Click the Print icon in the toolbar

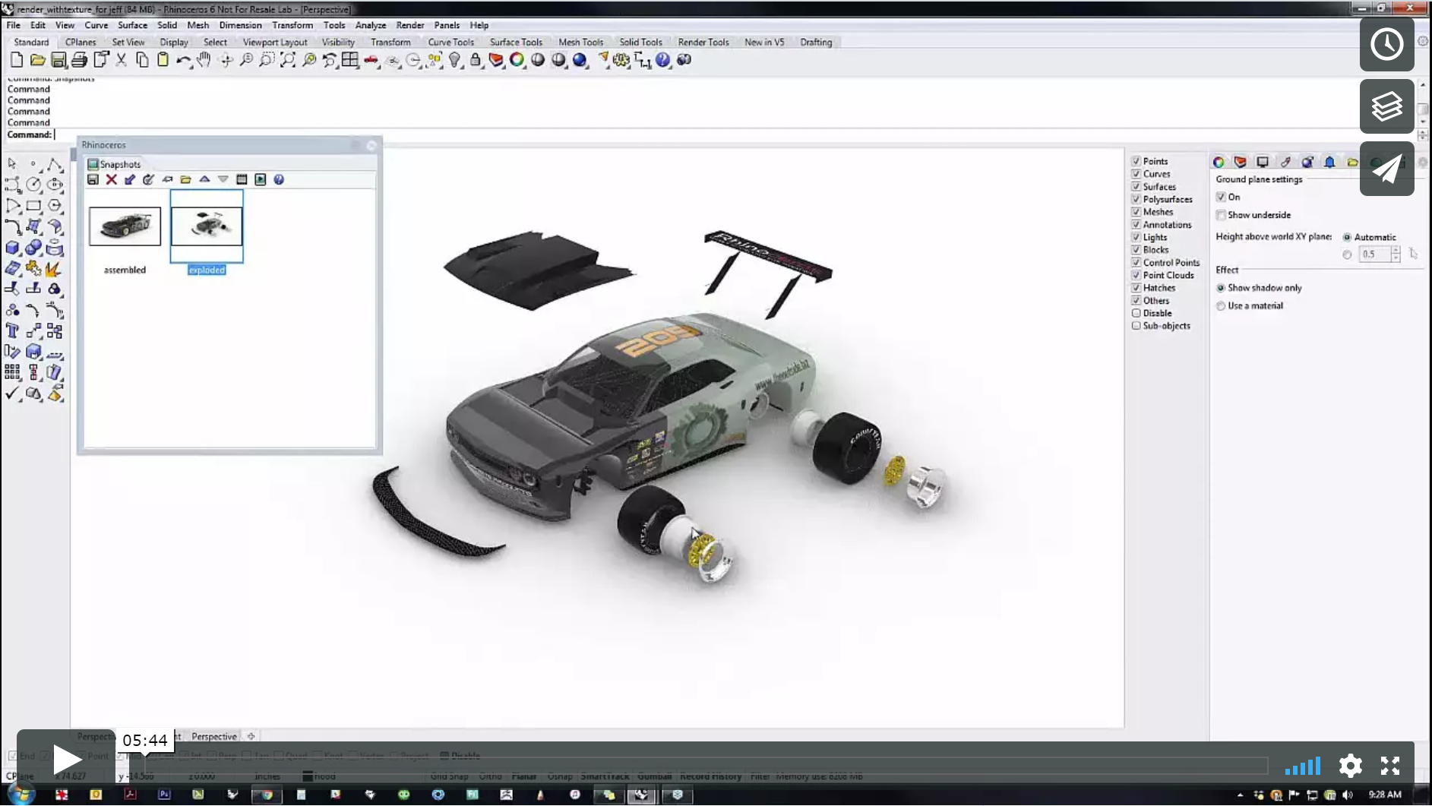click(x=79, y=60)
